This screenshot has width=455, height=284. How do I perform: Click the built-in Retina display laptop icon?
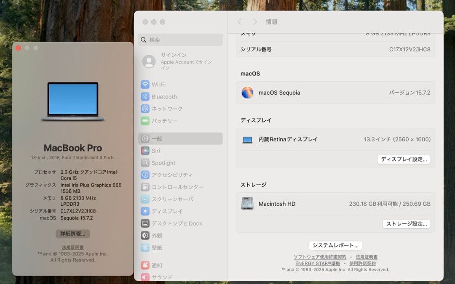(x=247, y=140)
